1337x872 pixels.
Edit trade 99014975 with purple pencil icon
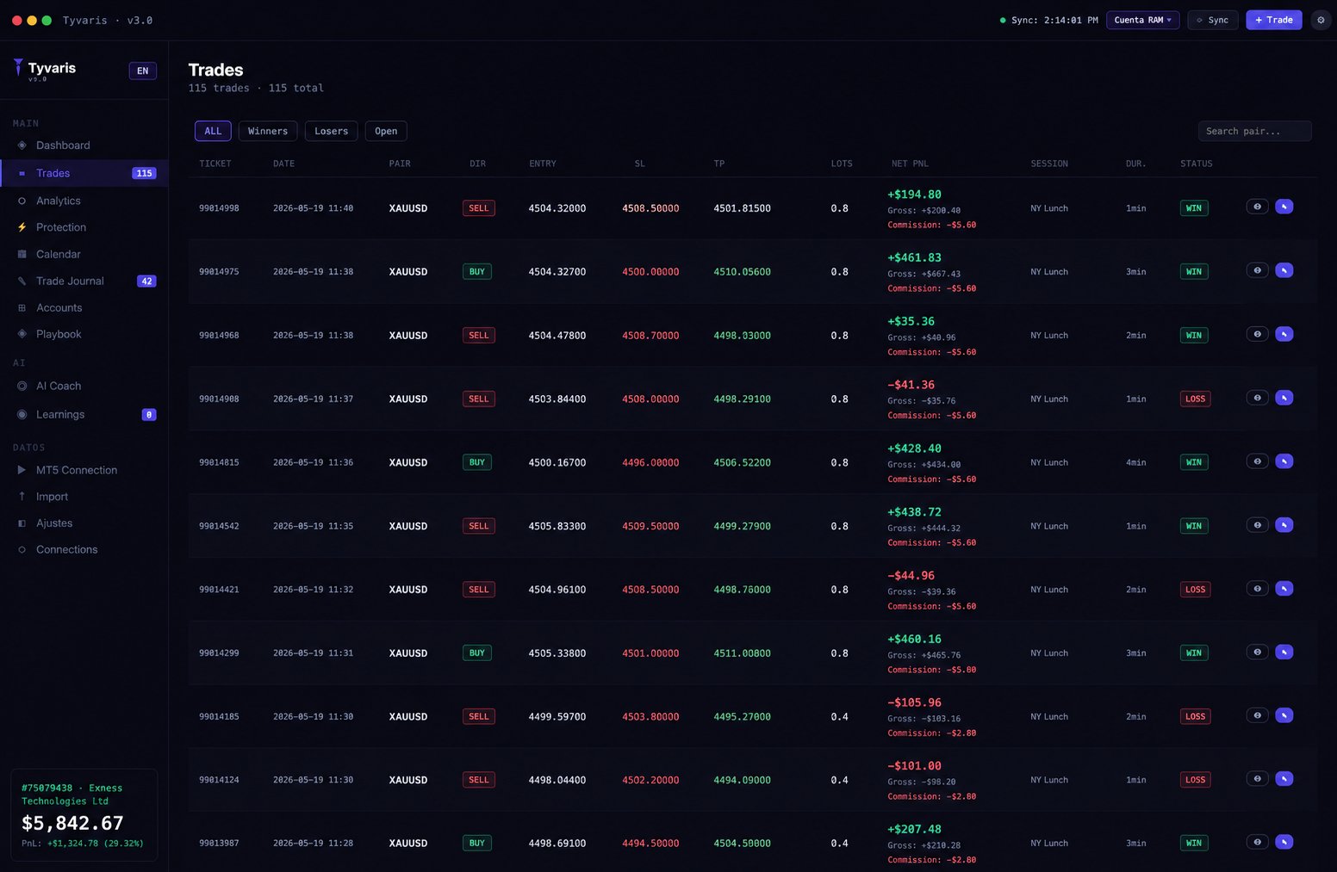coord(1284,270)
